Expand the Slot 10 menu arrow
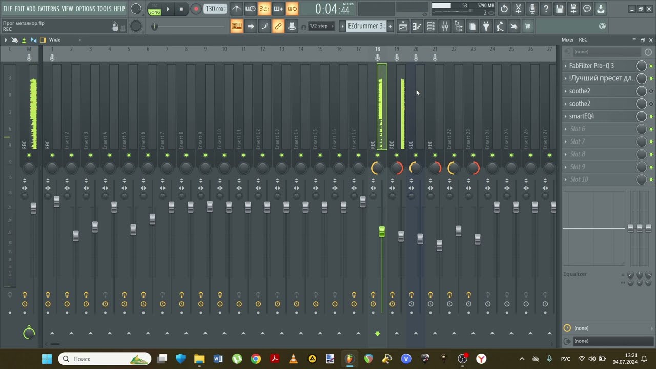 [566, 179]
